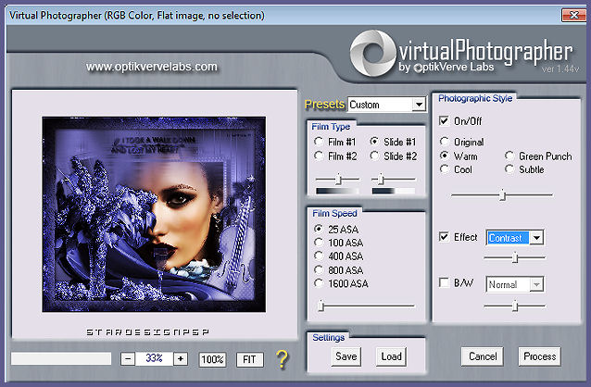The width and height of the screenshot is (591, 387).
Task: Click the zoom out minus button
Action: coord(128,358)
